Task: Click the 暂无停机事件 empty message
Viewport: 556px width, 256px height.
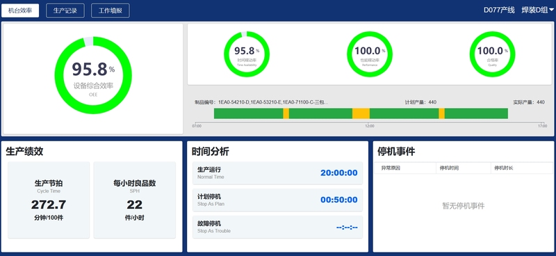Action: (x=464, y=206)
